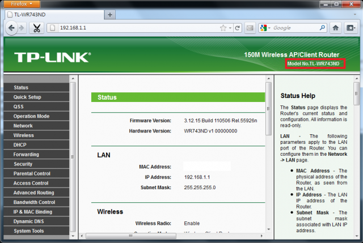Open a new tab with plus button

(x=110, y=15)
